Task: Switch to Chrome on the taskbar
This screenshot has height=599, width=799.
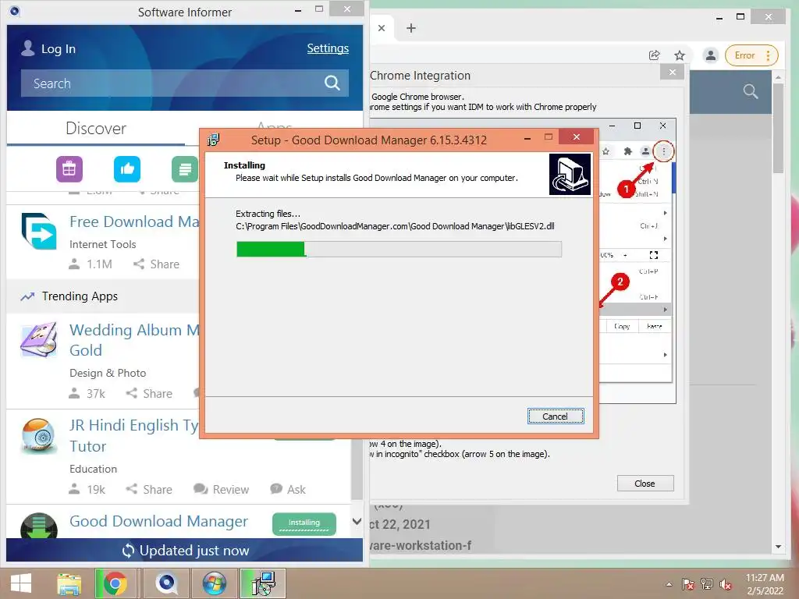Action: point(115,583)
